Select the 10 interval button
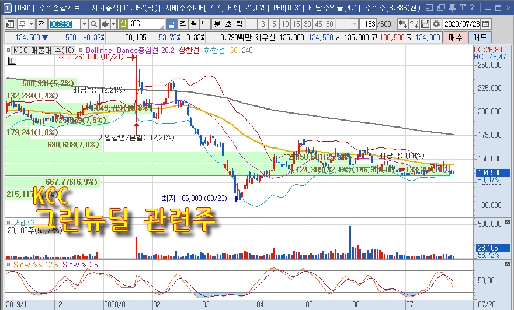The height and width of the screenshot is (310, 514). [285, 24]
